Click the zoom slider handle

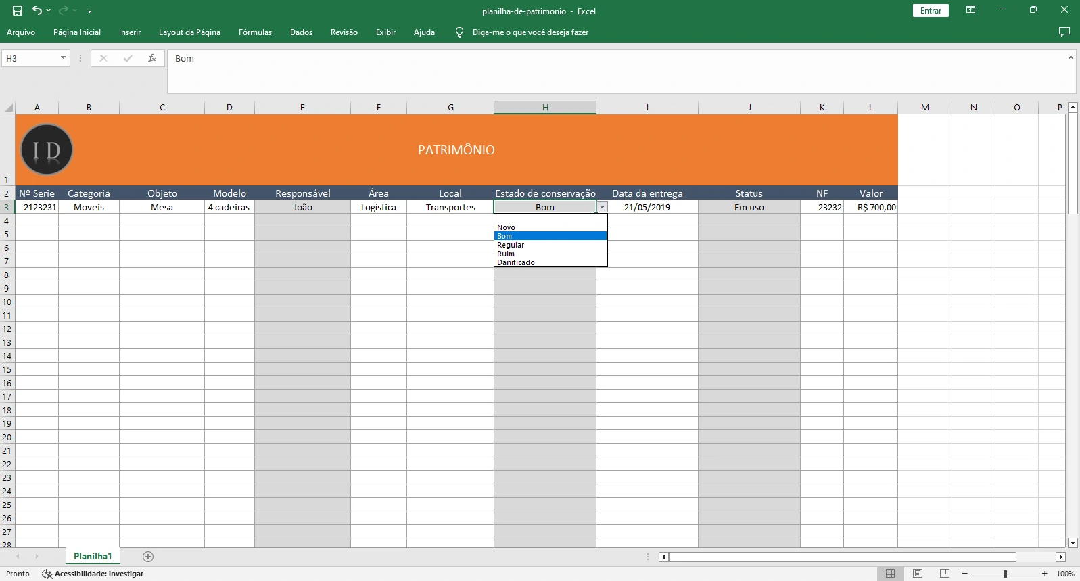coord(1005,574)
